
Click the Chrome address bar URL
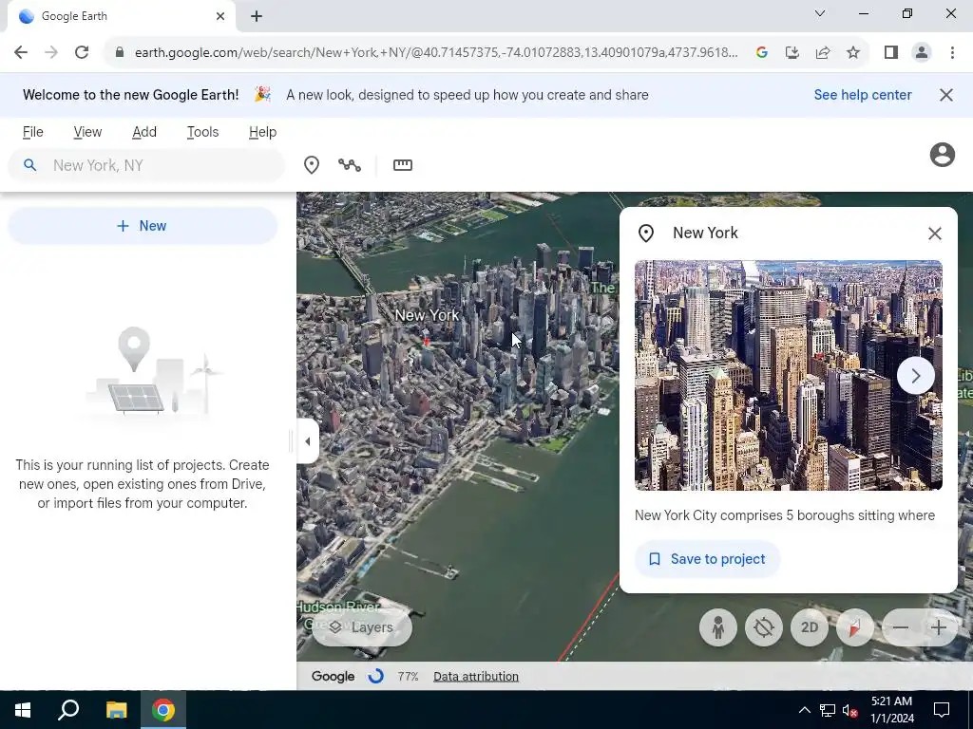pos(435,53)
